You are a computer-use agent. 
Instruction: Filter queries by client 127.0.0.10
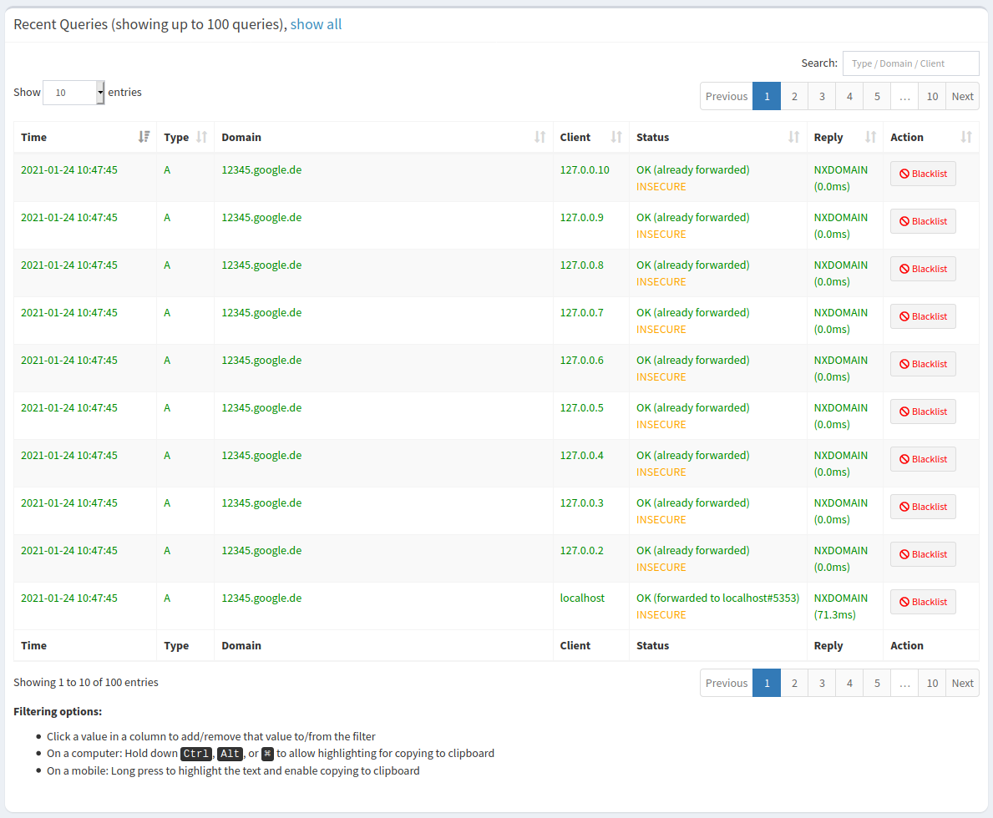point(586,169)
